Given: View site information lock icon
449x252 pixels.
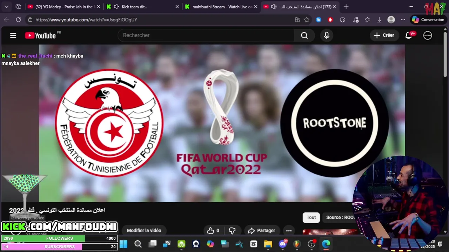Looking at the screenshot, I should (30, 20).
